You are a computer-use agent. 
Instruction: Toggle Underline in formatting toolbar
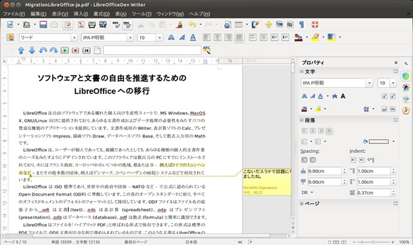click(193, 37)
